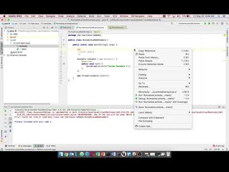Expand the Refactor submenu in context menu
229x172 pixels.
coord(163,69)
